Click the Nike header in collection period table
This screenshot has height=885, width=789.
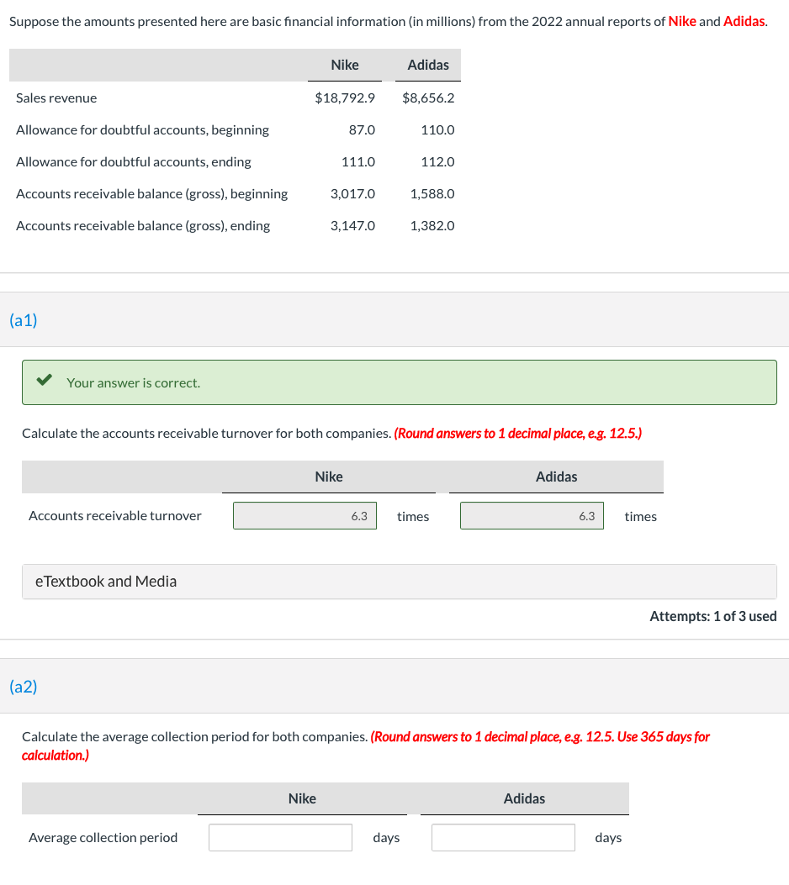[x=302, y=798]
